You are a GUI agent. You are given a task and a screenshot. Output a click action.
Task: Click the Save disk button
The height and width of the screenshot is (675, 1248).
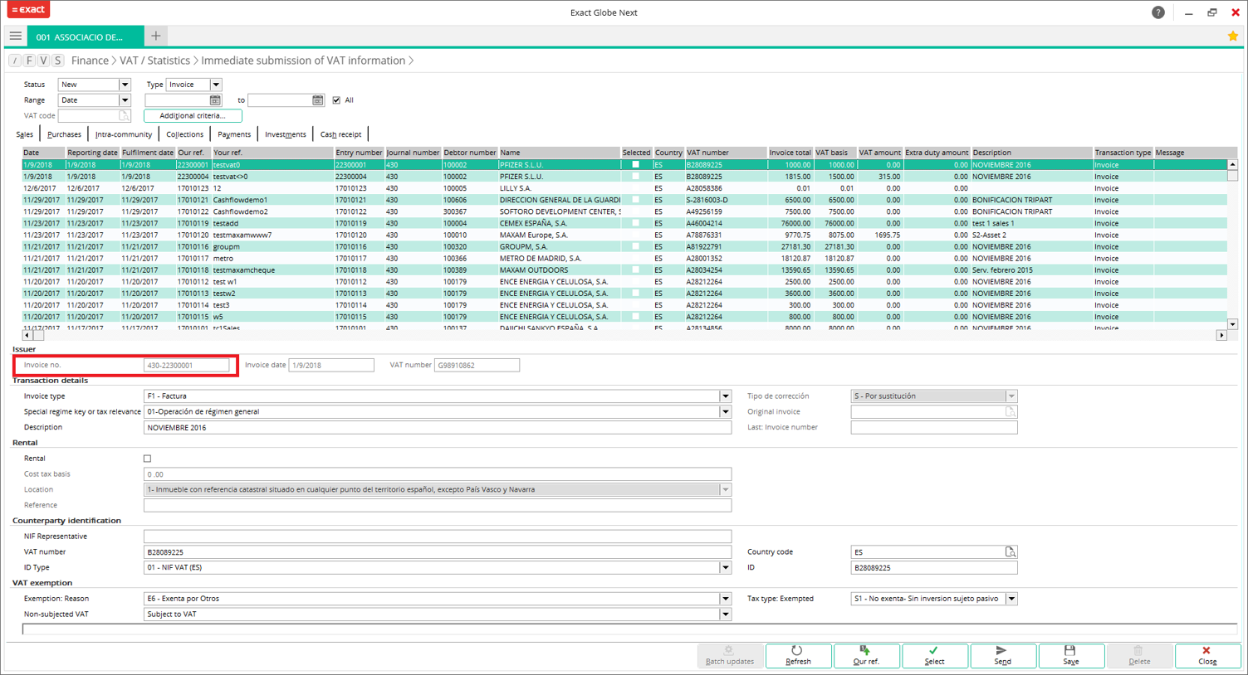click(x=1071, y=655)
